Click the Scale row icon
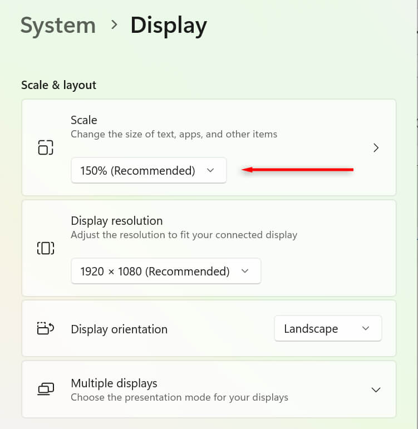 pos(46,147)
